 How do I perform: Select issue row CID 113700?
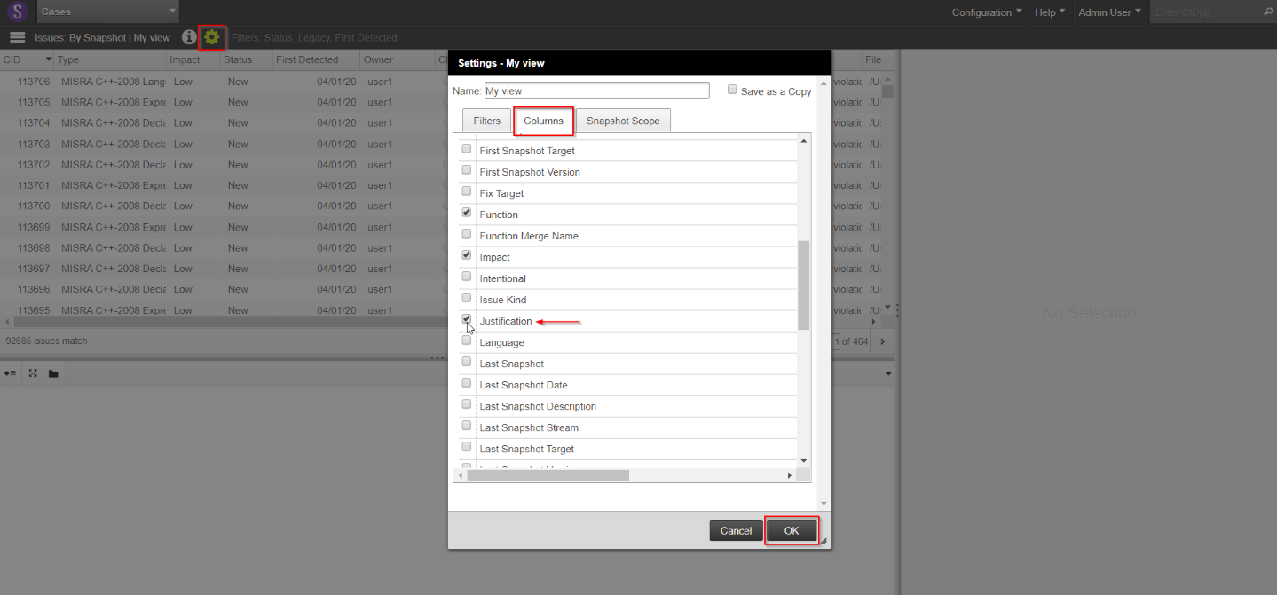click(223, 206)
